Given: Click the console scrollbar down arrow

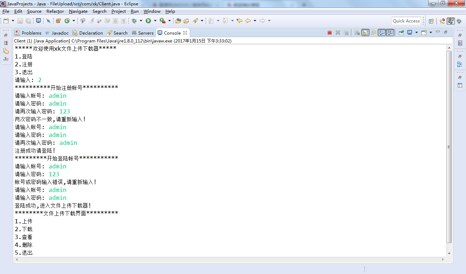Looking at the screenshot, I should pyautogui.click(x=449, y=253).
